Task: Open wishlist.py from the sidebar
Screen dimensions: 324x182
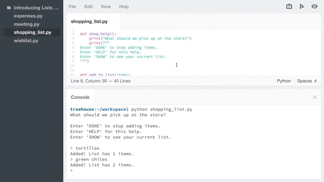Action: (26, 41)
